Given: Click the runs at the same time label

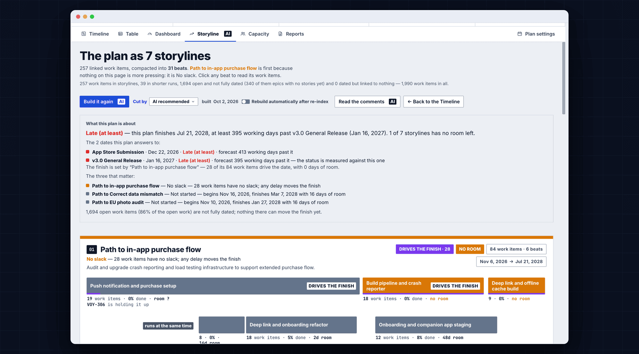Looking at the screenshot, I should (x=168, y=326).
